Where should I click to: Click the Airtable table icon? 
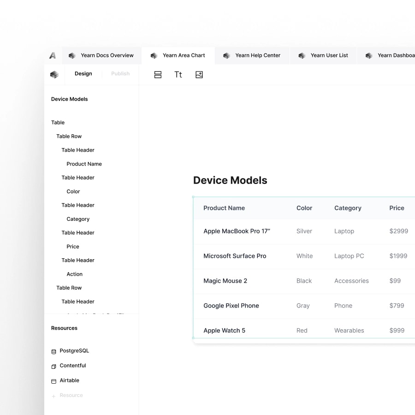point(54,381)
